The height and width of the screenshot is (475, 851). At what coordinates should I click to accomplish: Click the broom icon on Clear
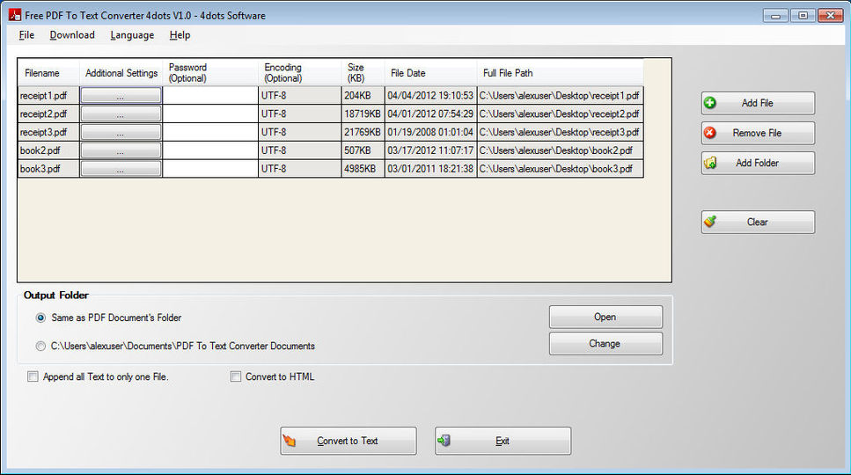pyautogui.click(x=710, y=222)
